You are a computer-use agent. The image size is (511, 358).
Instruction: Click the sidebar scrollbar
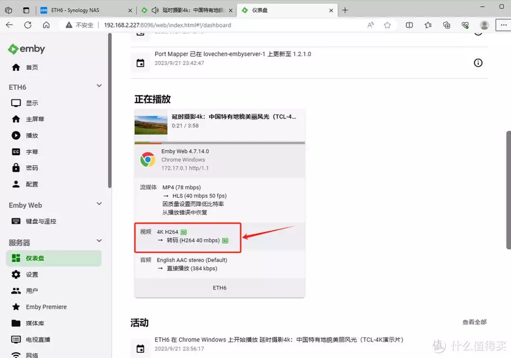[110, 111]
